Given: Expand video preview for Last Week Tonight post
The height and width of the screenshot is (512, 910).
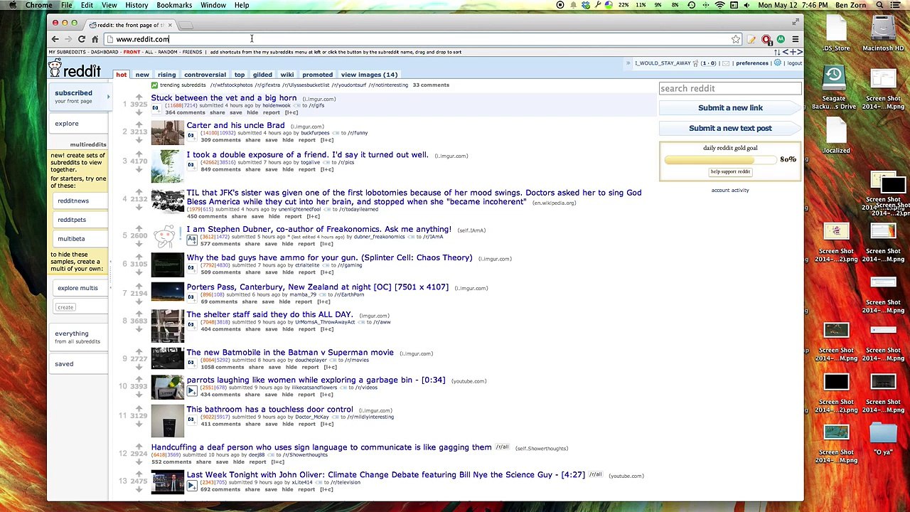Looking at the screenshot, I should tap(191, 485).
